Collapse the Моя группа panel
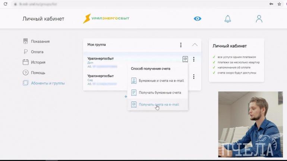This screenshot has height=161, width=287. tap(195, 45)
